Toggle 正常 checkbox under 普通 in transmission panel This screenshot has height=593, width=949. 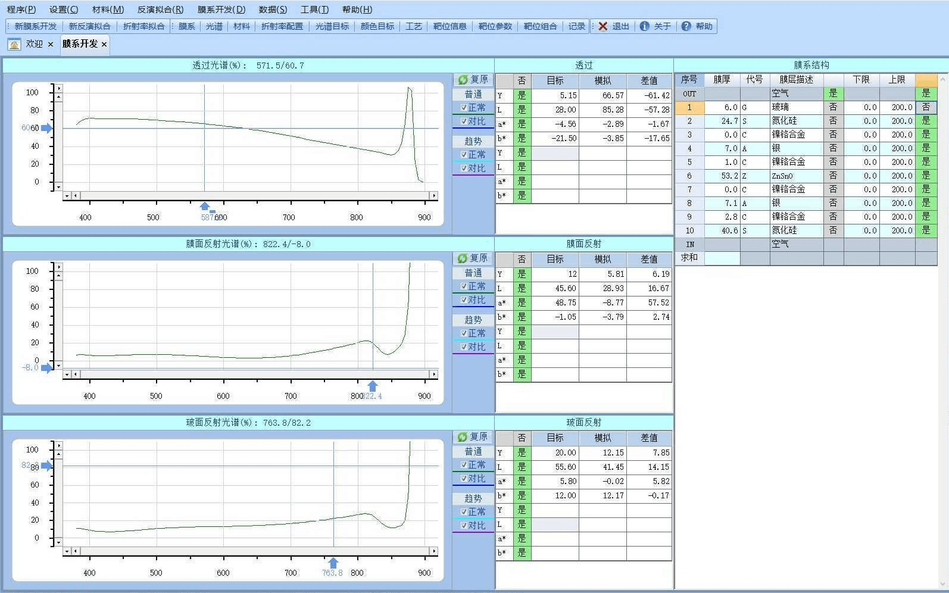tap(464, 108)
